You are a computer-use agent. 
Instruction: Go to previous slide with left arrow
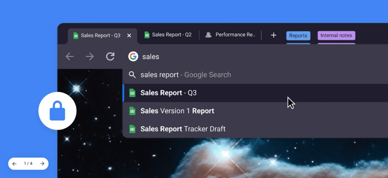click(x=14, y=164)
